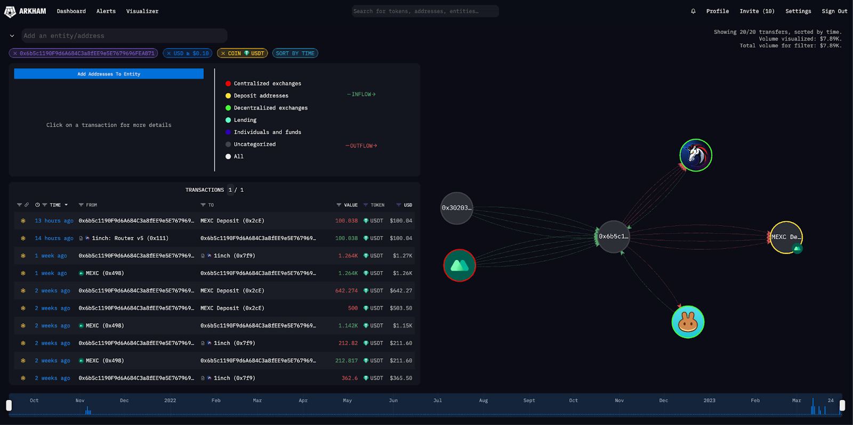853x425 pixels.
Task: Select the central 0x6b5c1 node in the graph
Action: point(614,236)
